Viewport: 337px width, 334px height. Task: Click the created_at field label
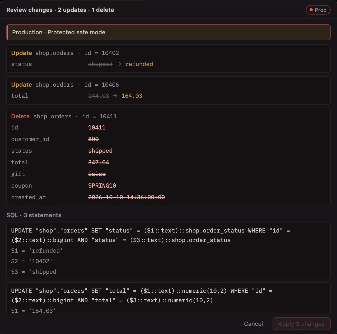(29, 197)
